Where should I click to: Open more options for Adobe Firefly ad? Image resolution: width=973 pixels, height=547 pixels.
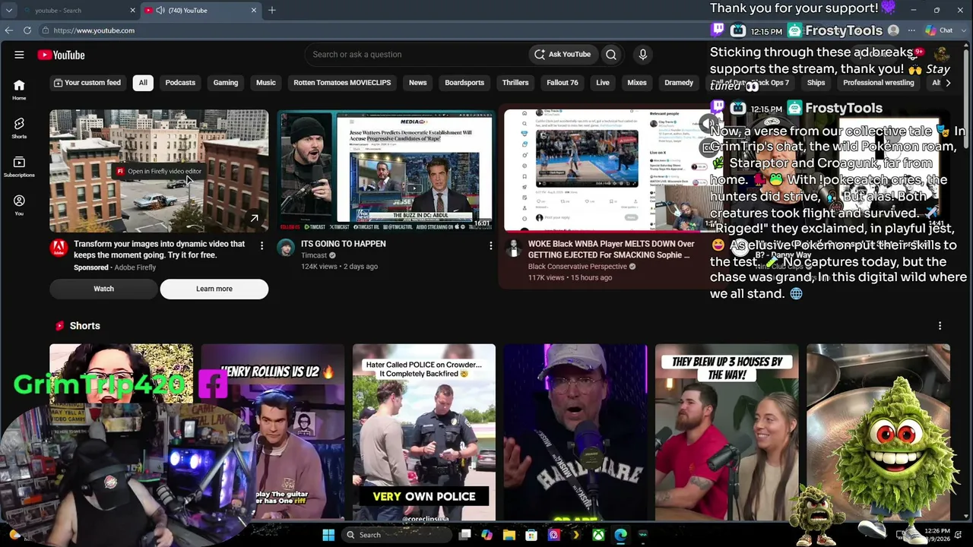point(261,245)
